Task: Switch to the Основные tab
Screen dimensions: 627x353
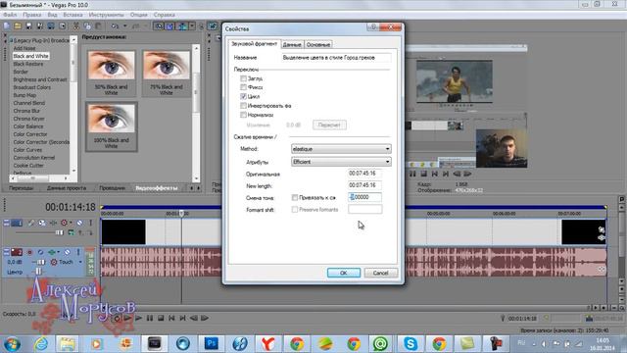Action: 318,44
